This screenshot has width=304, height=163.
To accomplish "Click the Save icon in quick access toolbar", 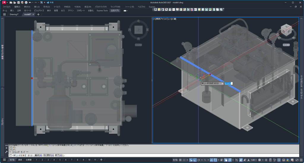I will [18, 2].
